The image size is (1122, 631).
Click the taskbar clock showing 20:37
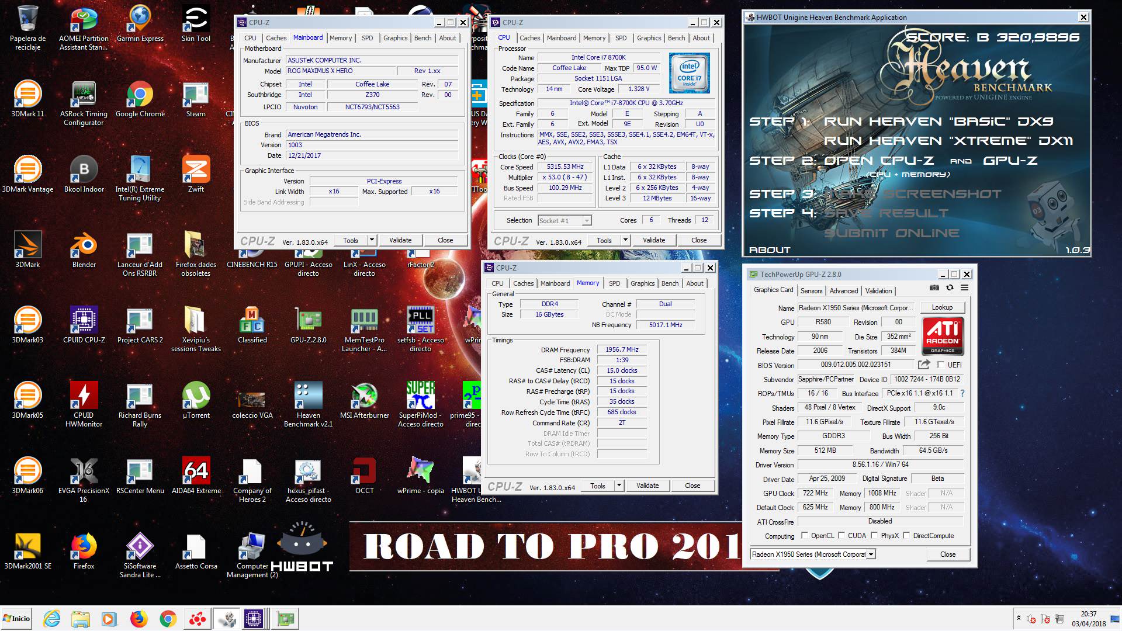click(1088, 619)
